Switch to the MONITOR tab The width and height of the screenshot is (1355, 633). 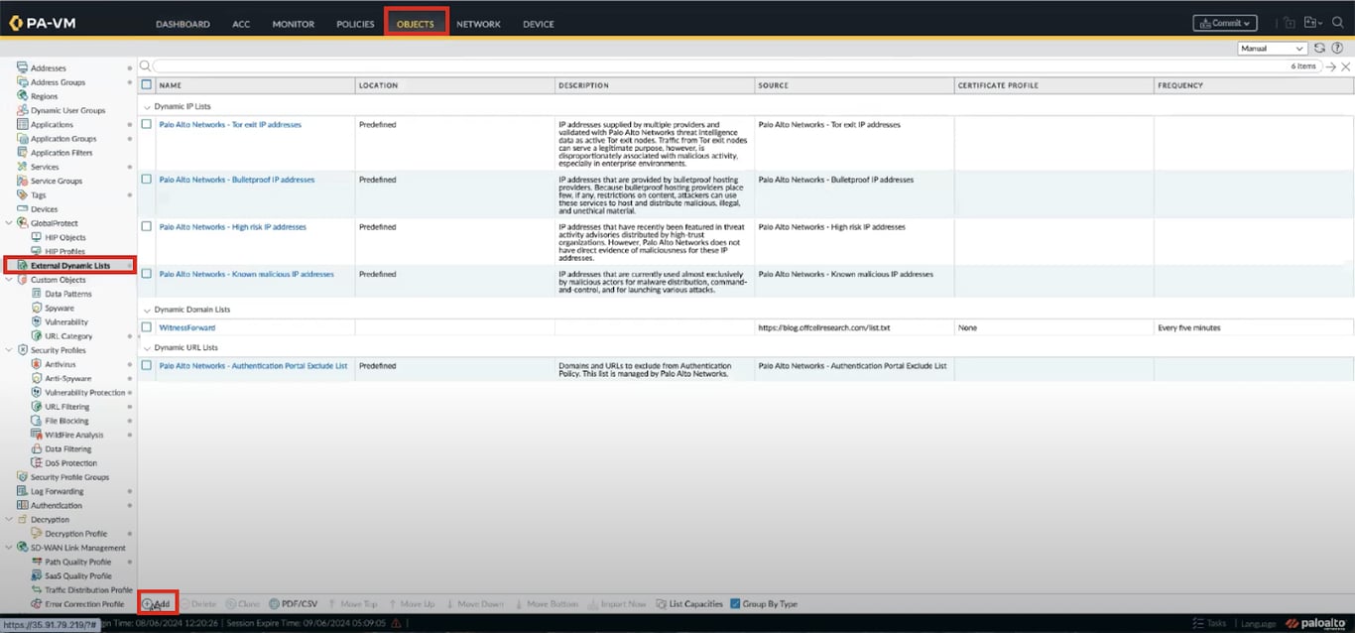pyautogui.click(x=294, y=24)
